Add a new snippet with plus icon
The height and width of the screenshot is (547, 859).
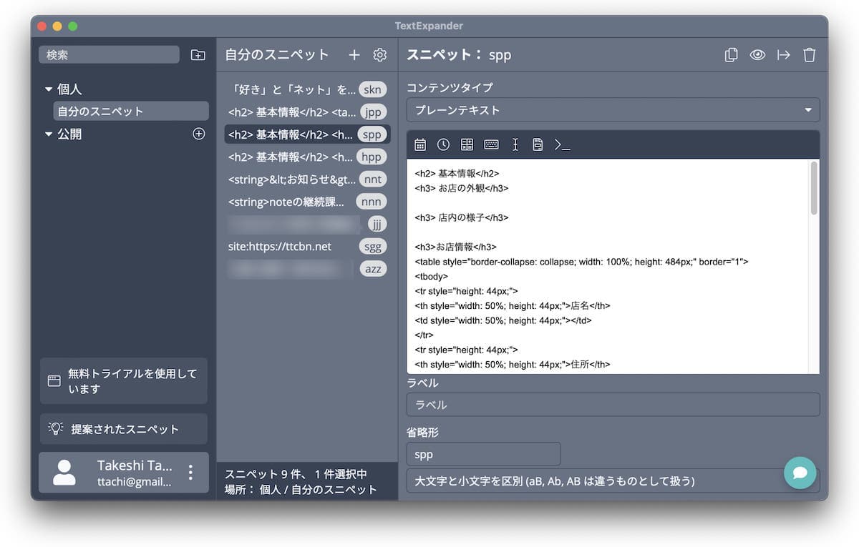[354, 55]
